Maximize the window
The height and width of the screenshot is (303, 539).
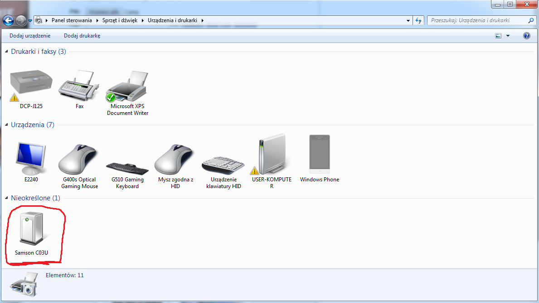510,4
